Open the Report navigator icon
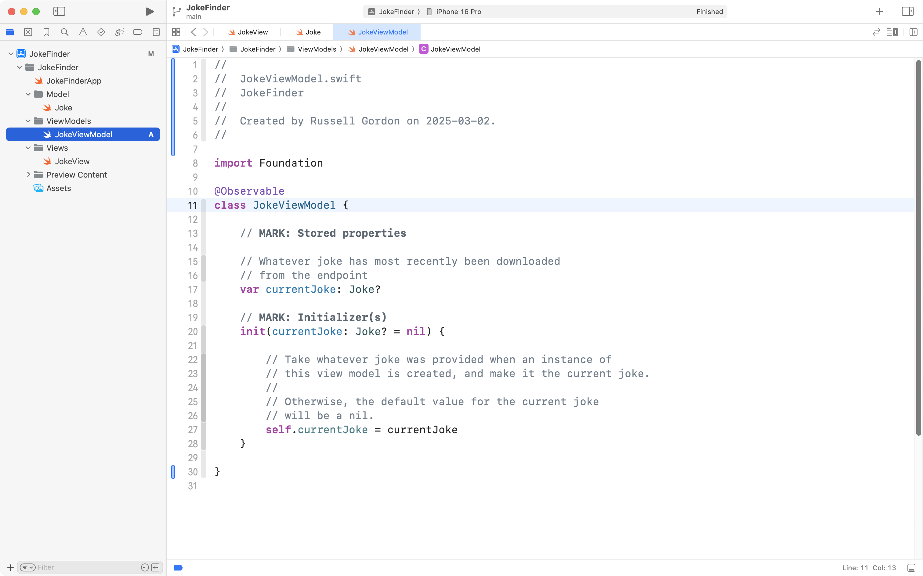923x576 pixels. pos(156,32)
